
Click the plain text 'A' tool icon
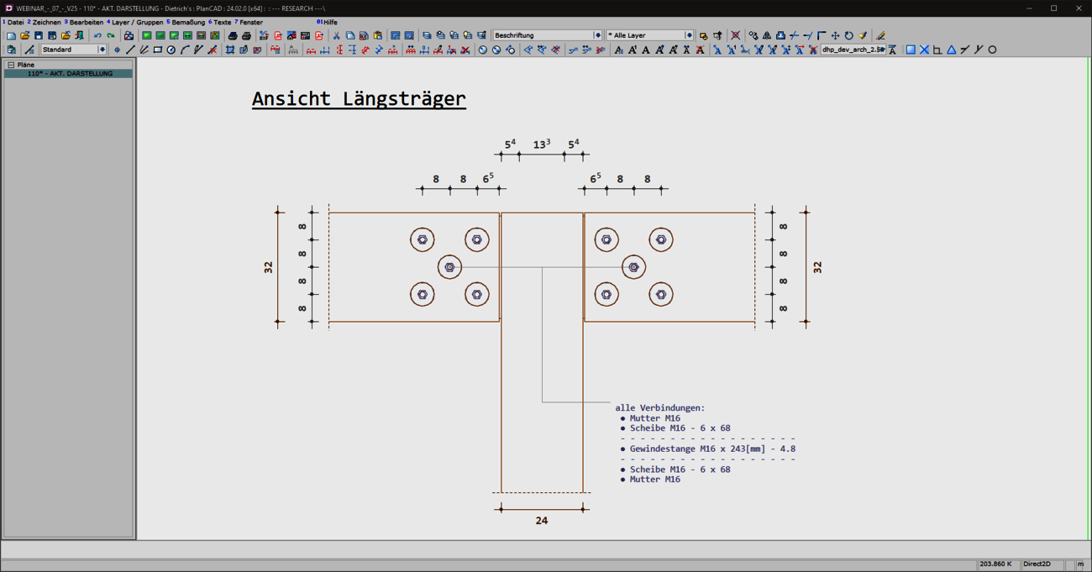point(645,50)
